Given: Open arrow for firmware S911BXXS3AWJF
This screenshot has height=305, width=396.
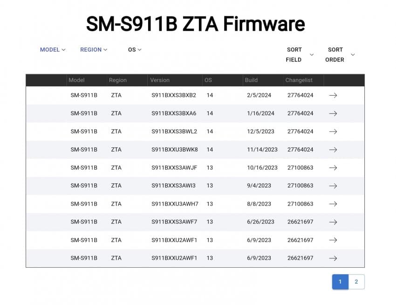Looking at the screenshot, I should tap(333, 168).
